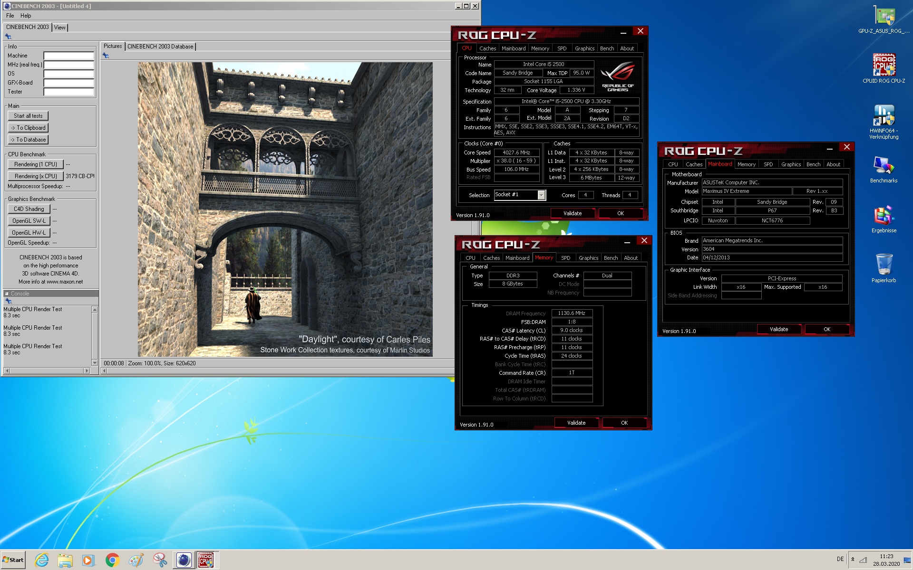Click console scrollbar down arrow
Screen dimensions: 913x570
coord(95,363)
